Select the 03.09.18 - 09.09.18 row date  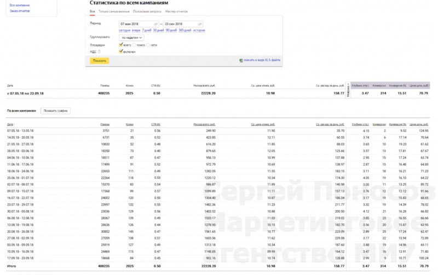[20, 245]
